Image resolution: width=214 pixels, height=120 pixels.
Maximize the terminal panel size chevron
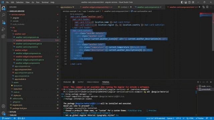[x=207, y=82]
